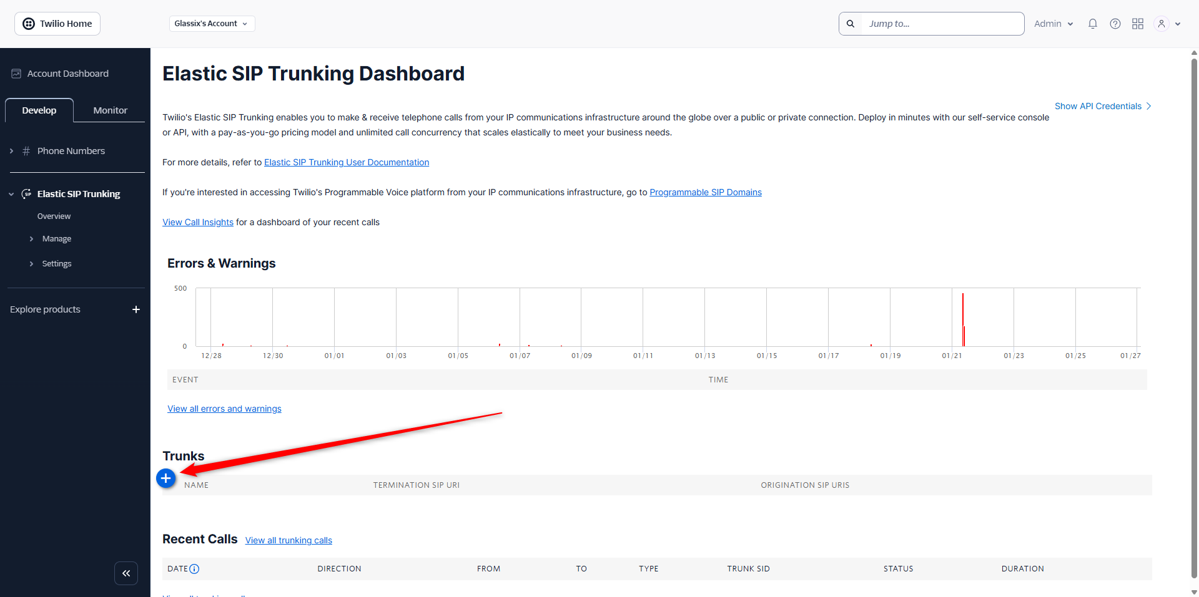The width and height of the screenshot is (1199, 597).
Task: Open Overview under Elastic SIP Trunking
Action: [54, 216]
